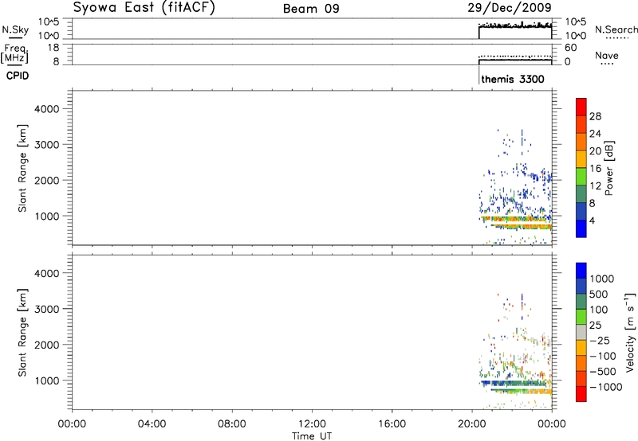The image size is (638, 441).
Task: Click the "08:00" time tick label
Action: 232,424
